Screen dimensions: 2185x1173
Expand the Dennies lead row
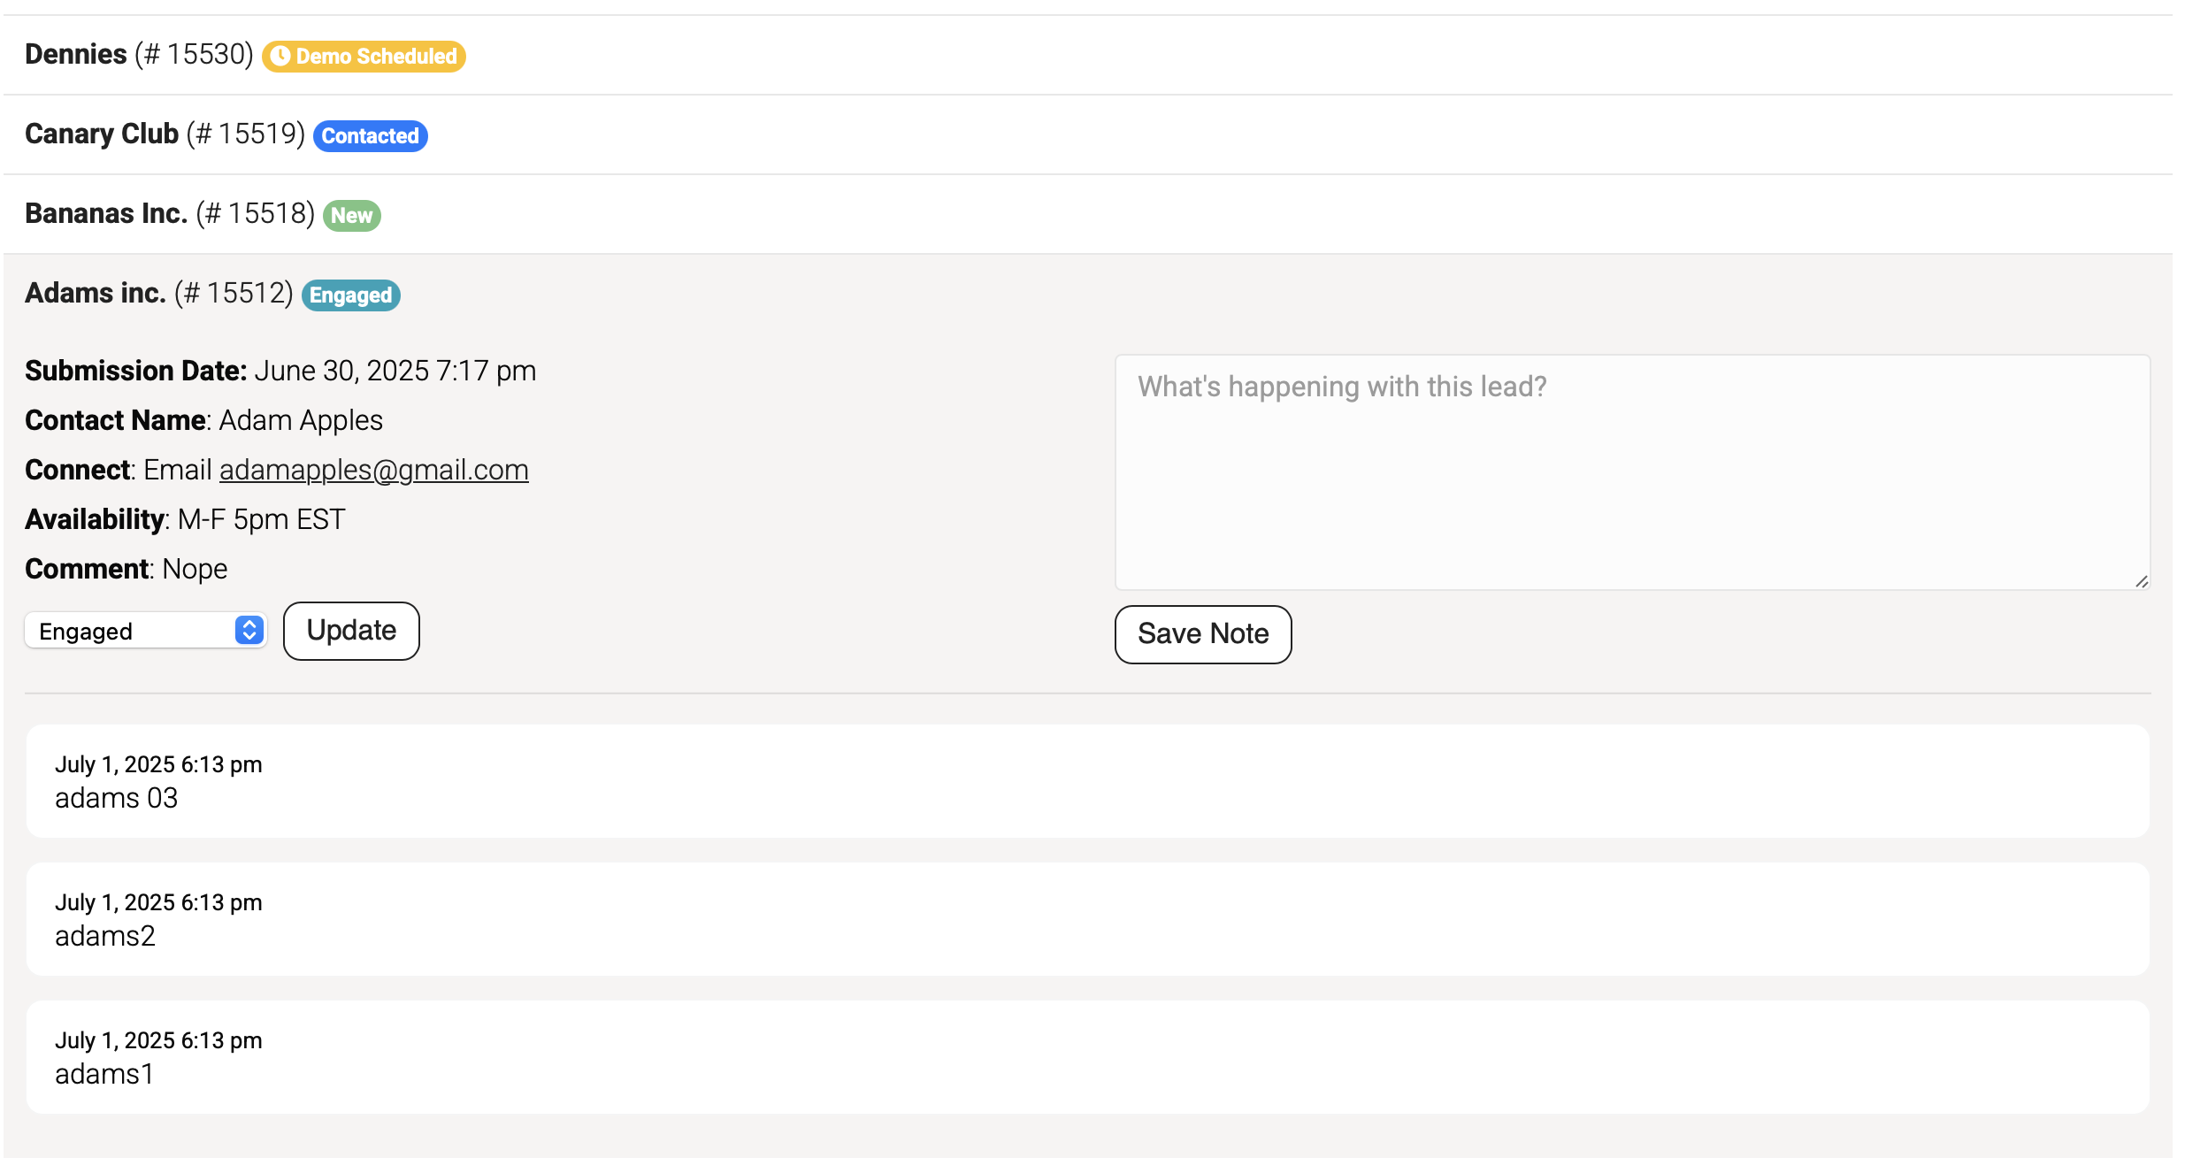click(1088, 55)
